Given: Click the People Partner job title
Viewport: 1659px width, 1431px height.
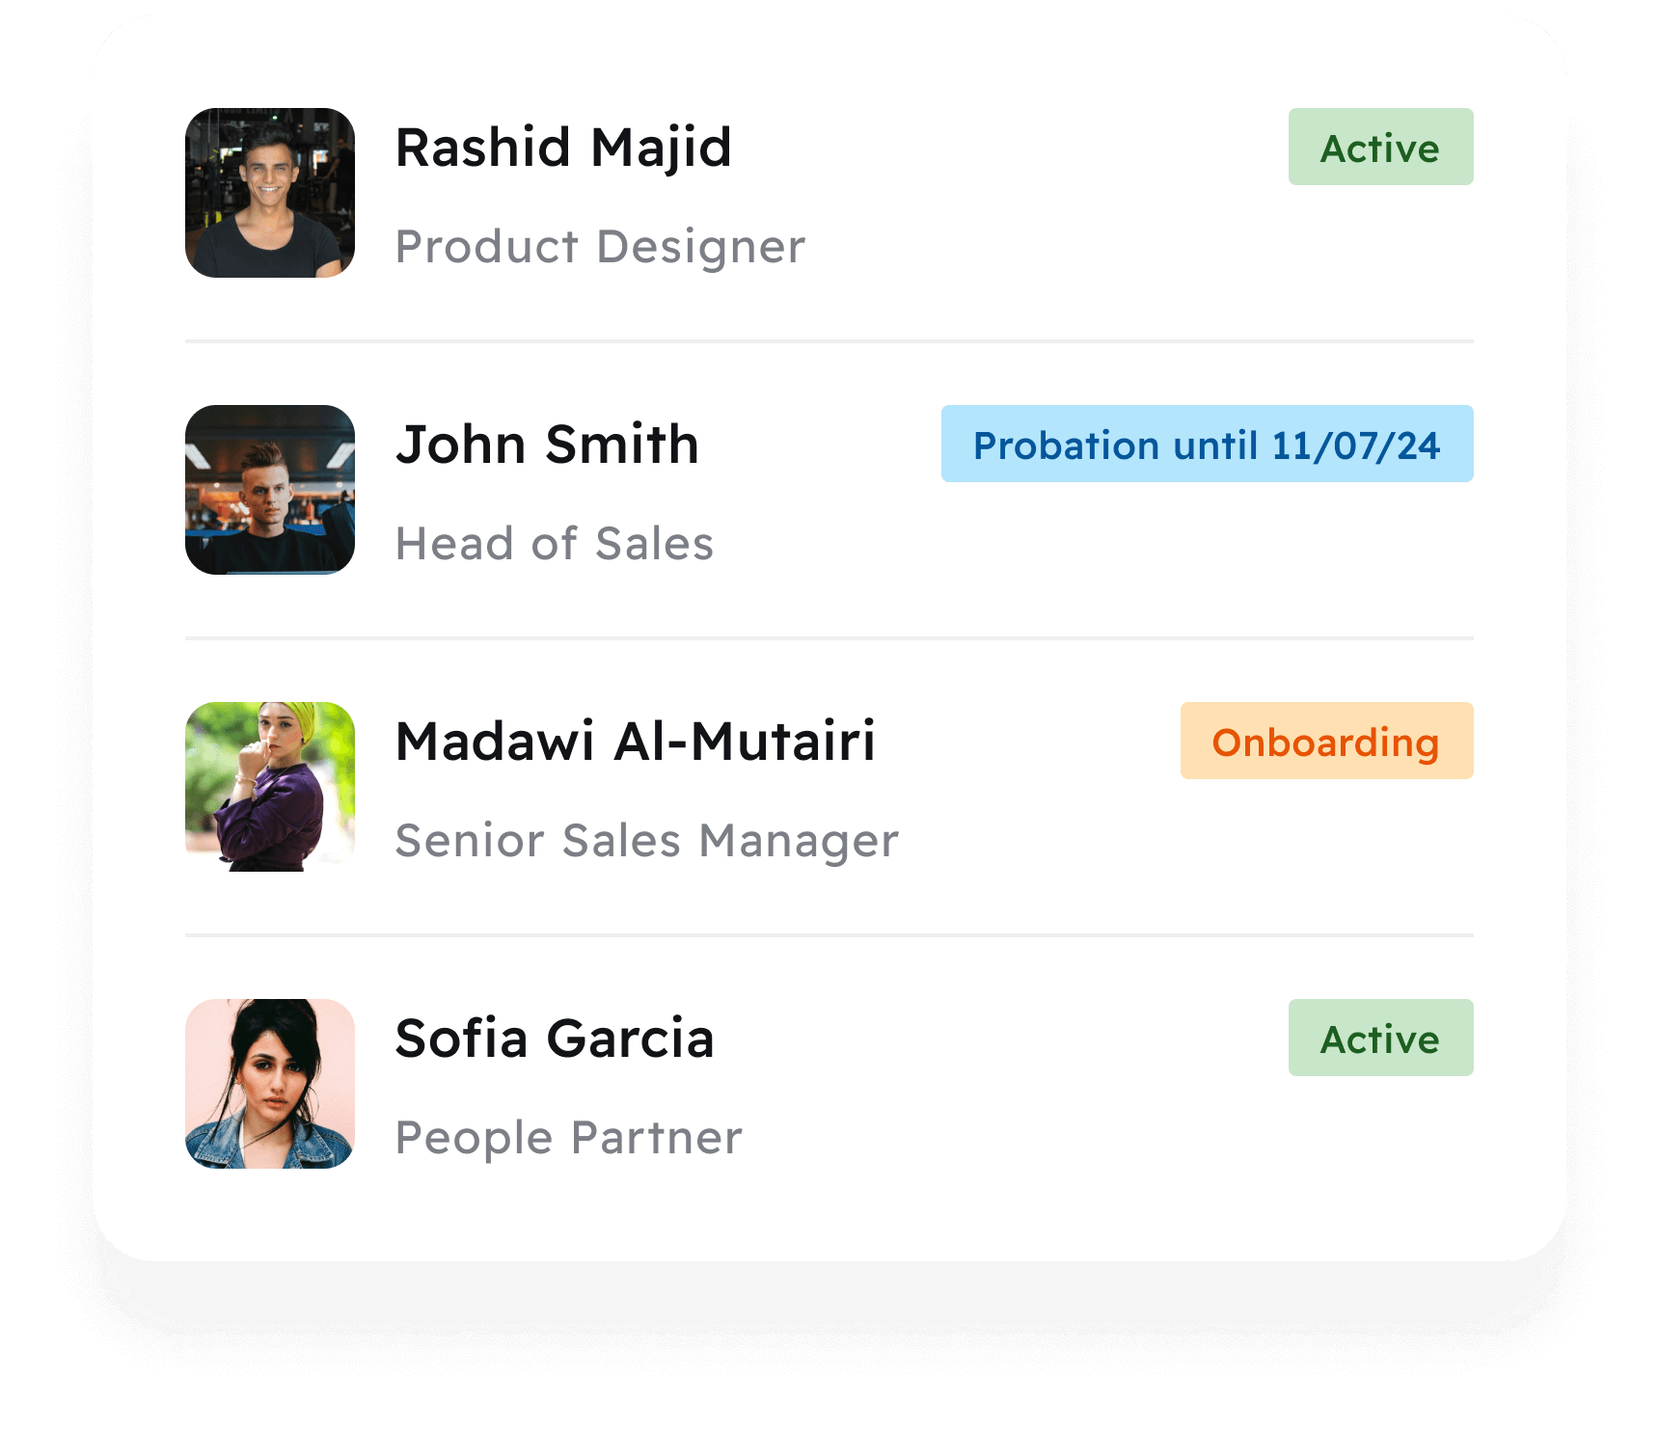Looking at the screenshot, I should pyautogui.click(x=567, y=1138).
